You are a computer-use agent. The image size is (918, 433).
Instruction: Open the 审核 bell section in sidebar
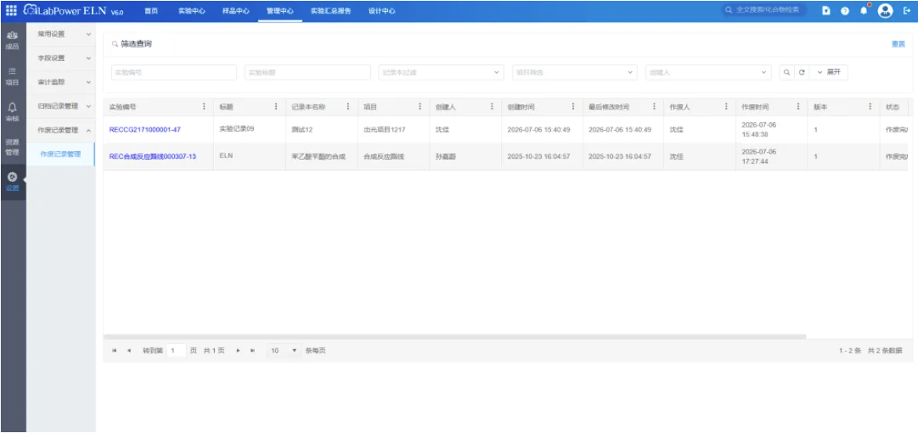tap(13, 111)
